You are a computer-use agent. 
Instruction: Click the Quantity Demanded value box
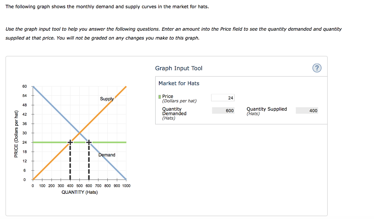point(223,110)
